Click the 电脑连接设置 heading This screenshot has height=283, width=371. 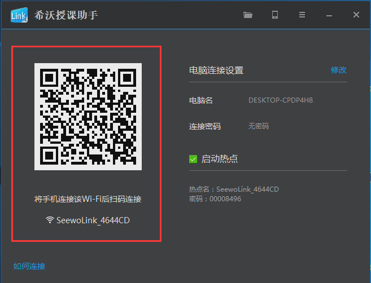(216, 70)
